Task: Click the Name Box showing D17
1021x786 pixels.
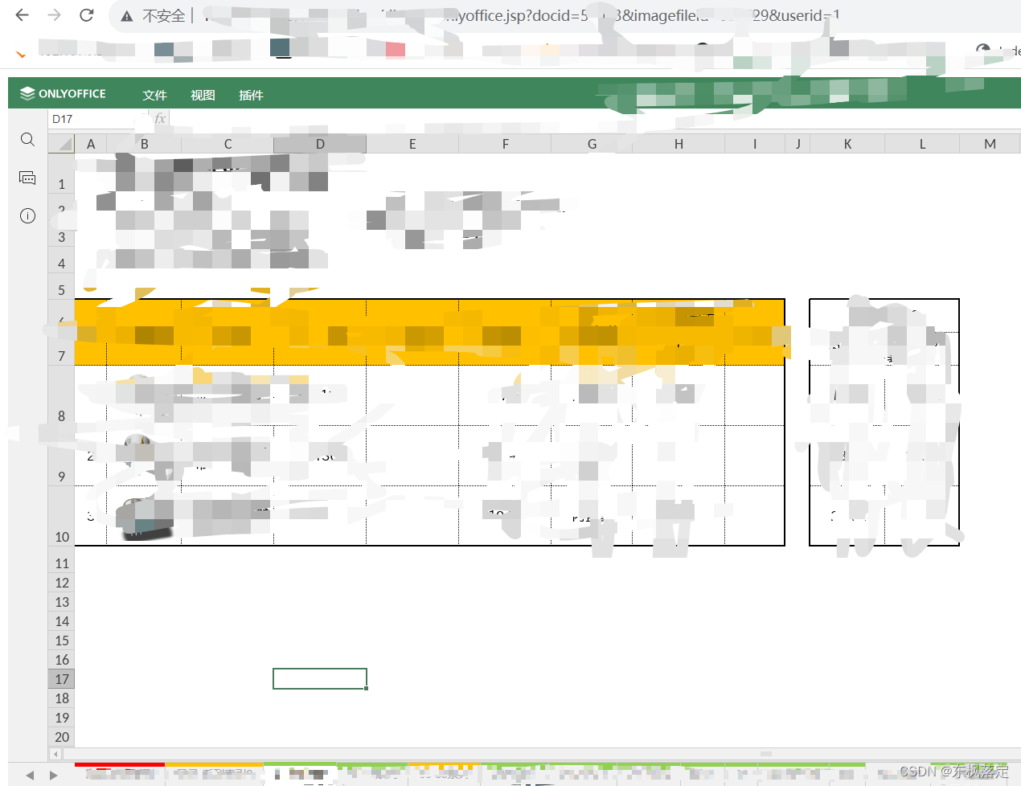Action: (92, 118)
